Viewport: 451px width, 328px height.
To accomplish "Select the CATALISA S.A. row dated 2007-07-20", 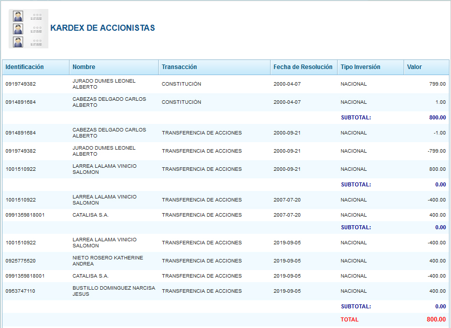I will tap(91, 215).
